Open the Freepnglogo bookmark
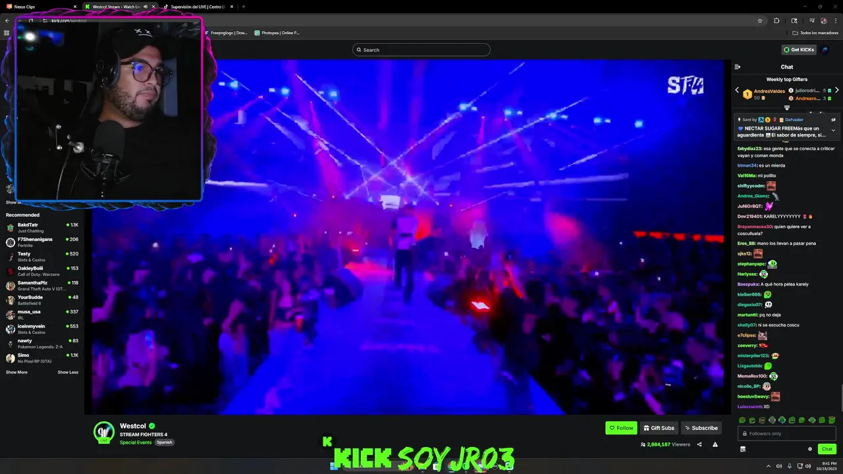 pos(226,32)
